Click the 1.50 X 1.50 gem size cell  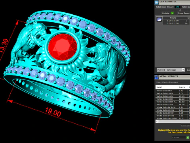[x=173, y=23]
